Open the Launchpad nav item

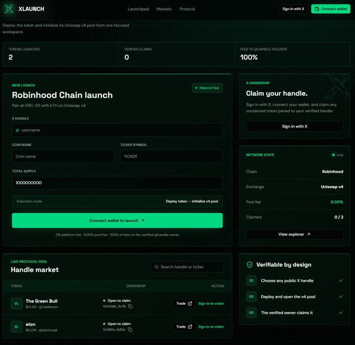click(138, 9)
